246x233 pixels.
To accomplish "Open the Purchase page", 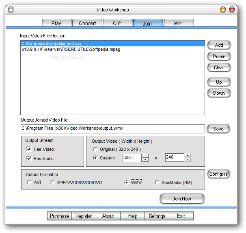I will [x=59, y=216].
